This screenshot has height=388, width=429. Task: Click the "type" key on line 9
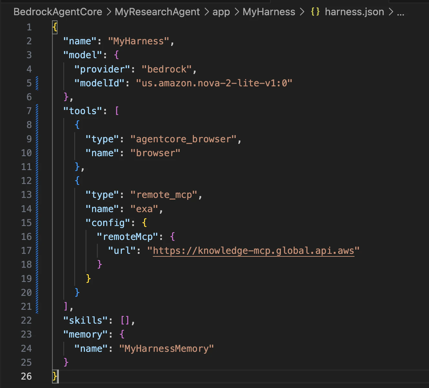point(102,139)
